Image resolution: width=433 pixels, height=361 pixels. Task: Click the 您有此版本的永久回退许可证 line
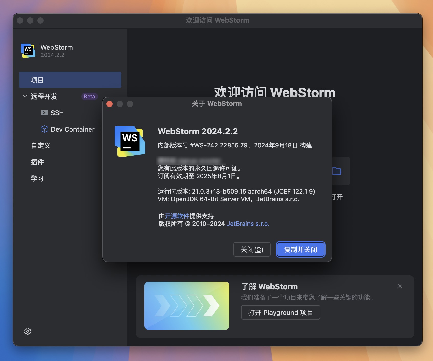pos(199,168)
